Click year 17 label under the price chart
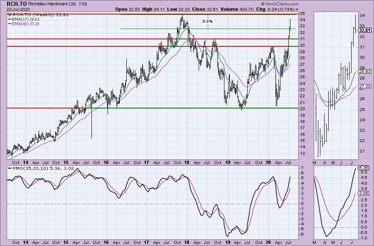Viewport: 374px width, 246px height. [x=146, y=163]
